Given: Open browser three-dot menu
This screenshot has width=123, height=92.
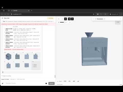Looking at the screenshot, I should (x=121, y=14).
